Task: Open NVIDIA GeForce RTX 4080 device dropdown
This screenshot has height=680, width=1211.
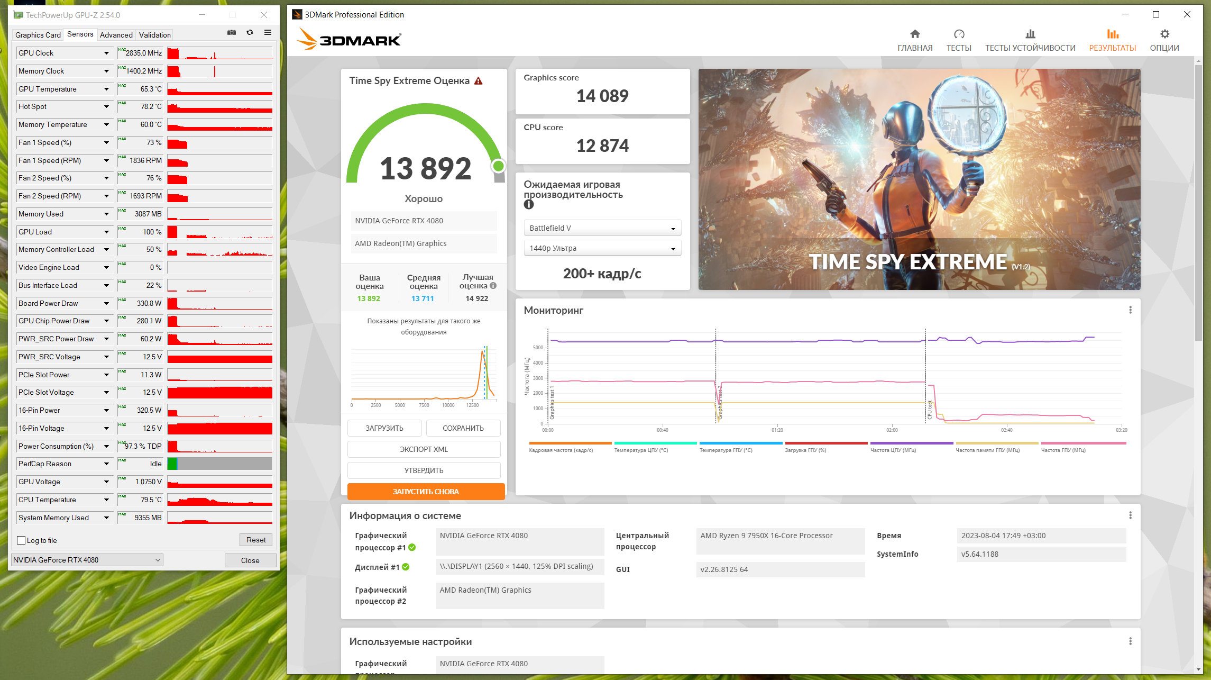Action: [87, 560]
